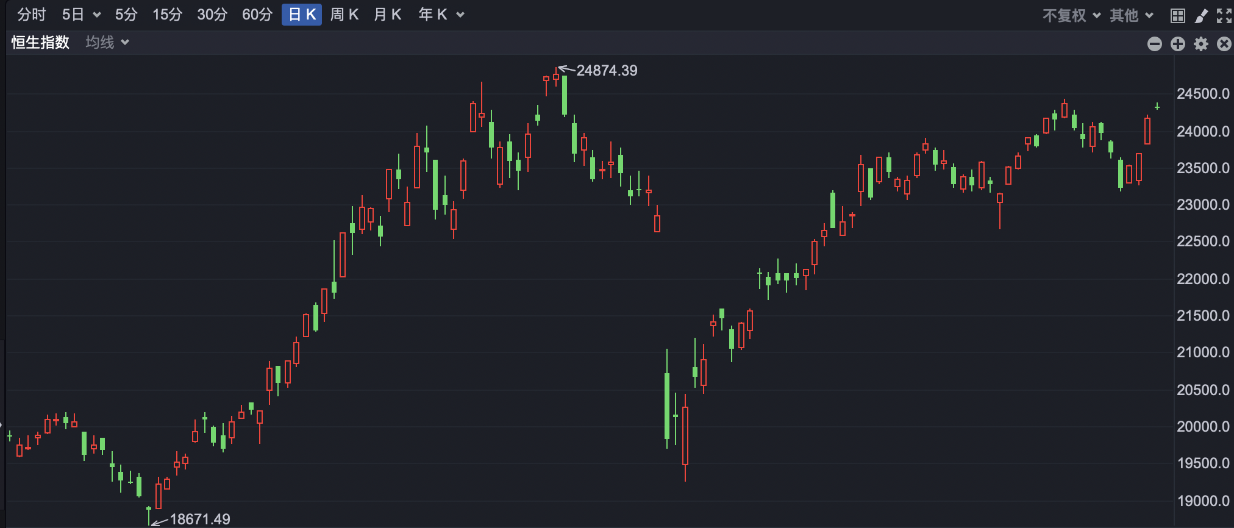Switch to 分时 intraday view
The image size is (1234, 528).
(32, 15)
